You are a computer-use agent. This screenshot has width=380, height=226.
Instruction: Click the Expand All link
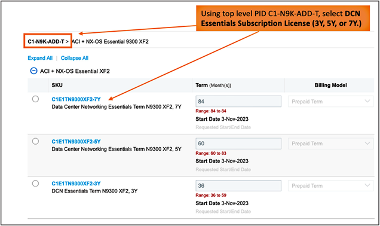[x=40, y=58]
